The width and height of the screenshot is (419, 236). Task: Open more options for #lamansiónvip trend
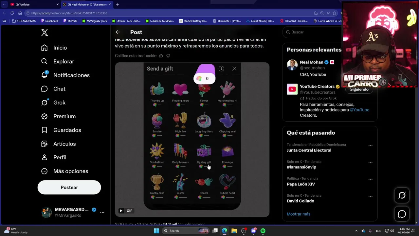pyautogui.click(x=370, y=163)
